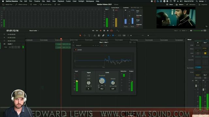Arm recording with the record button
Image resolution: width=209 pixels, height=117 pixels.
point(108,31)
